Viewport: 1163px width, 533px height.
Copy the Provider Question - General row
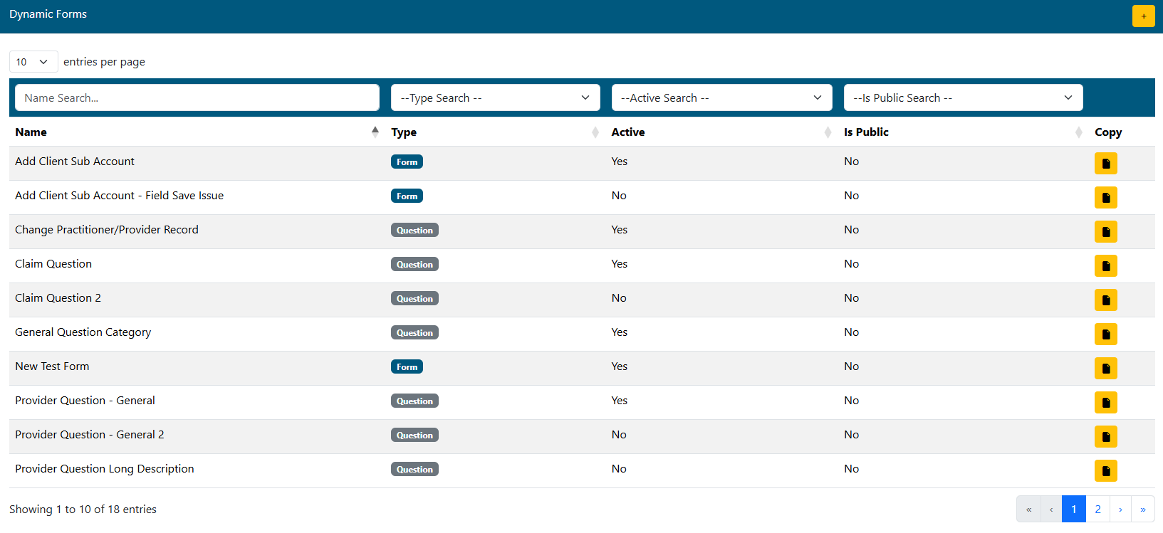coord(1105,403)
